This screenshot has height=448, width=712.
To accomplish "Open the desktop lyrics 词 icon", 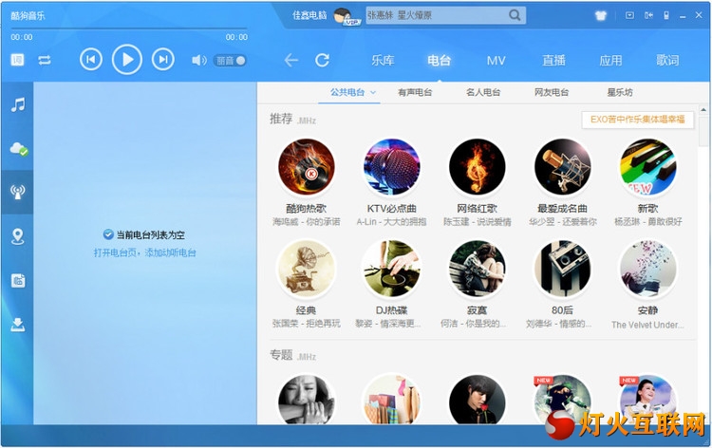I will (x=17, y=60).
